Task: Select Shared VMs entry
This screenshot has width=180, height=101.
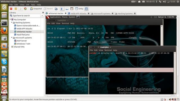Action: click(18, 47)
